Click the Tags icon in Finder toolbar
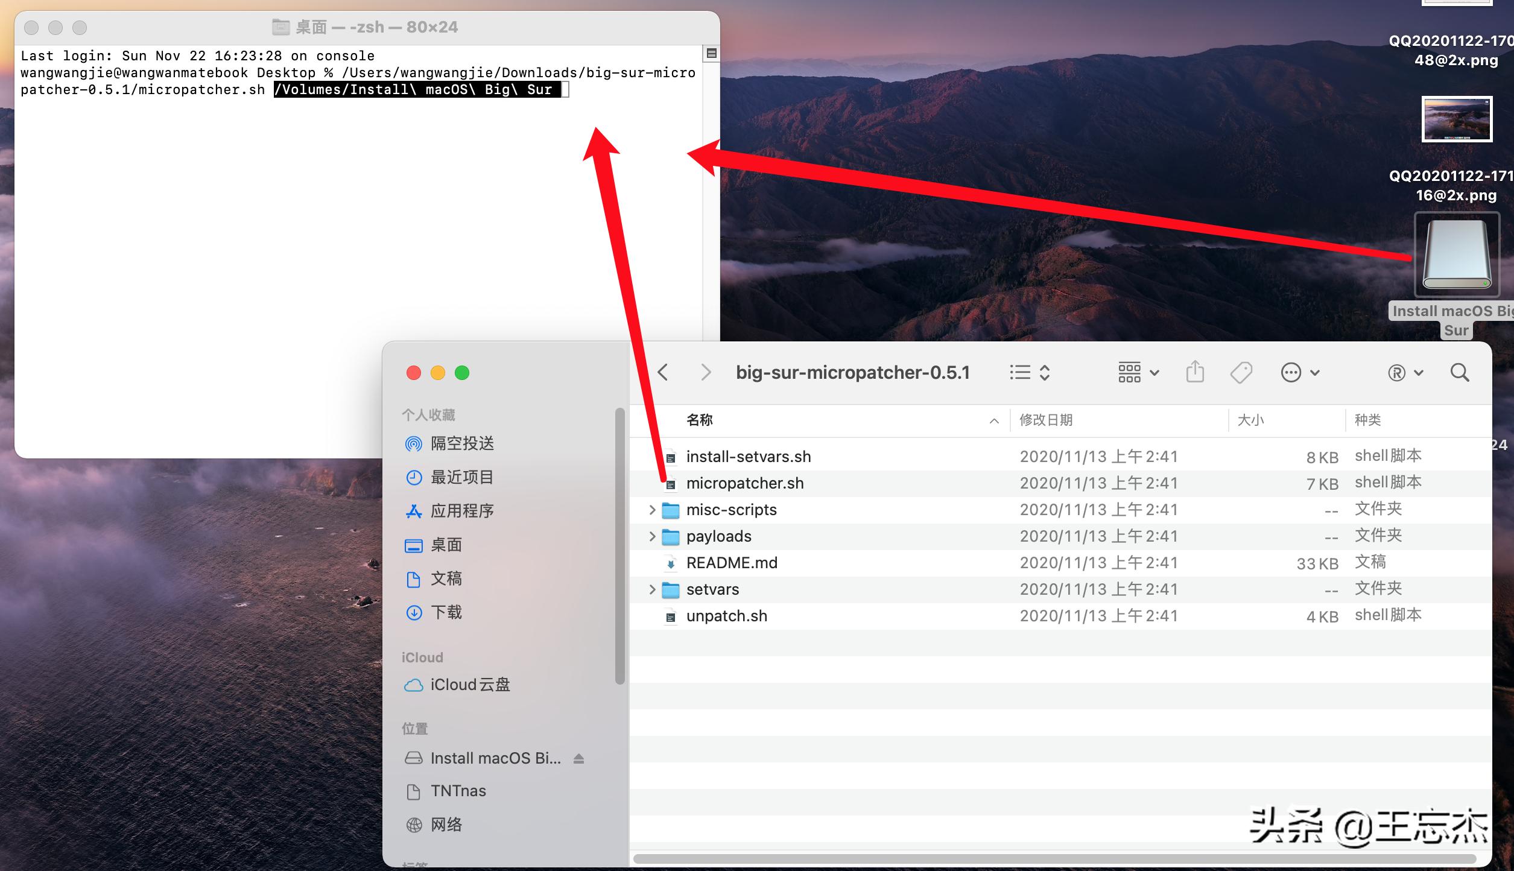The image size is (1514, 871). (1241, 372)
